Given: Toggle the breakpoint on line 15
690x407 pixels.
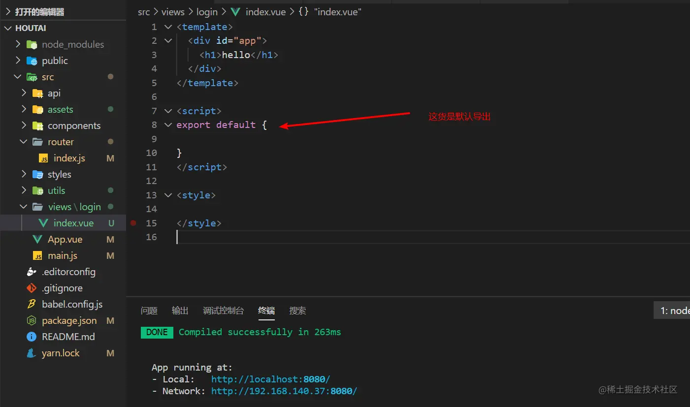Looking at the screenshot, I should (133, 223).
